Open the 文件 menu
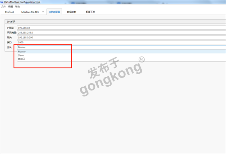The image size is (226, 154). click(3, 6)
